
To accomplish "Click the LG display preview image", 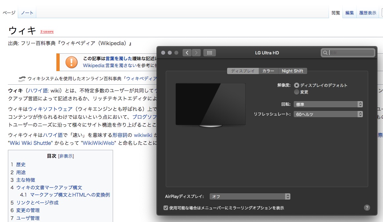I will pyautogui.click(x=211, y=105).
